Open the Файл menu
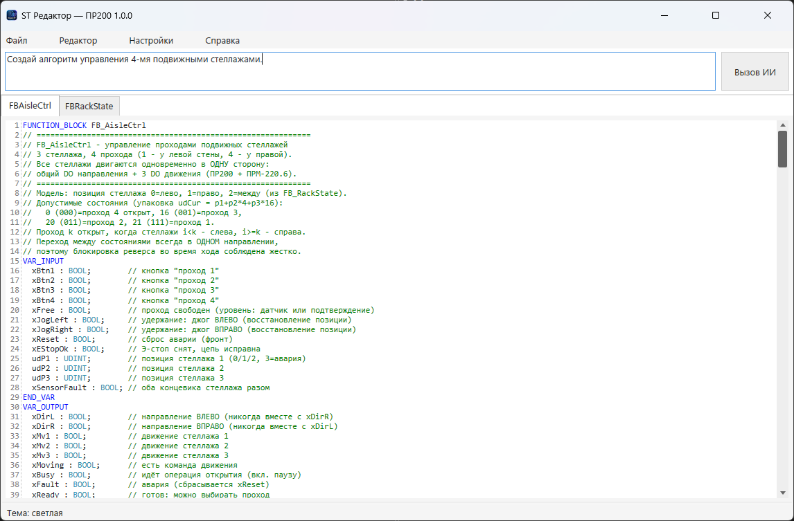Image resolution: width=794 pixels, height=521 pixels. click(x=17, y=40)
